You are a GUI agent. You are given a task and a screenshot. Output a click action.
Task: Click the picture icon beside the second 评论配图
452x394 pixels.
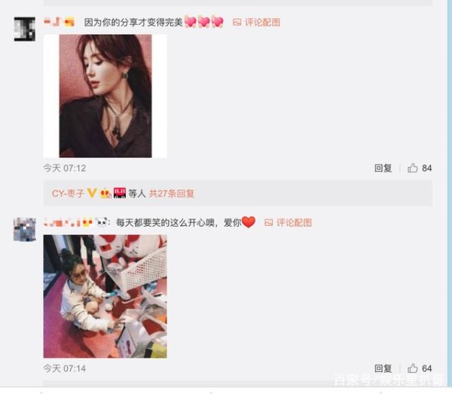click(x=269, y=222)
